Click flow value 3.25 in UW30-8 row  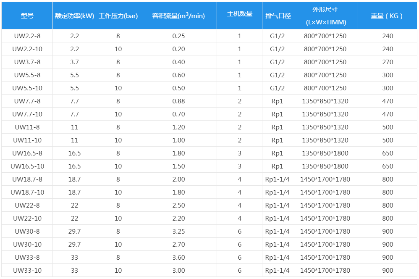pos(178,232)
